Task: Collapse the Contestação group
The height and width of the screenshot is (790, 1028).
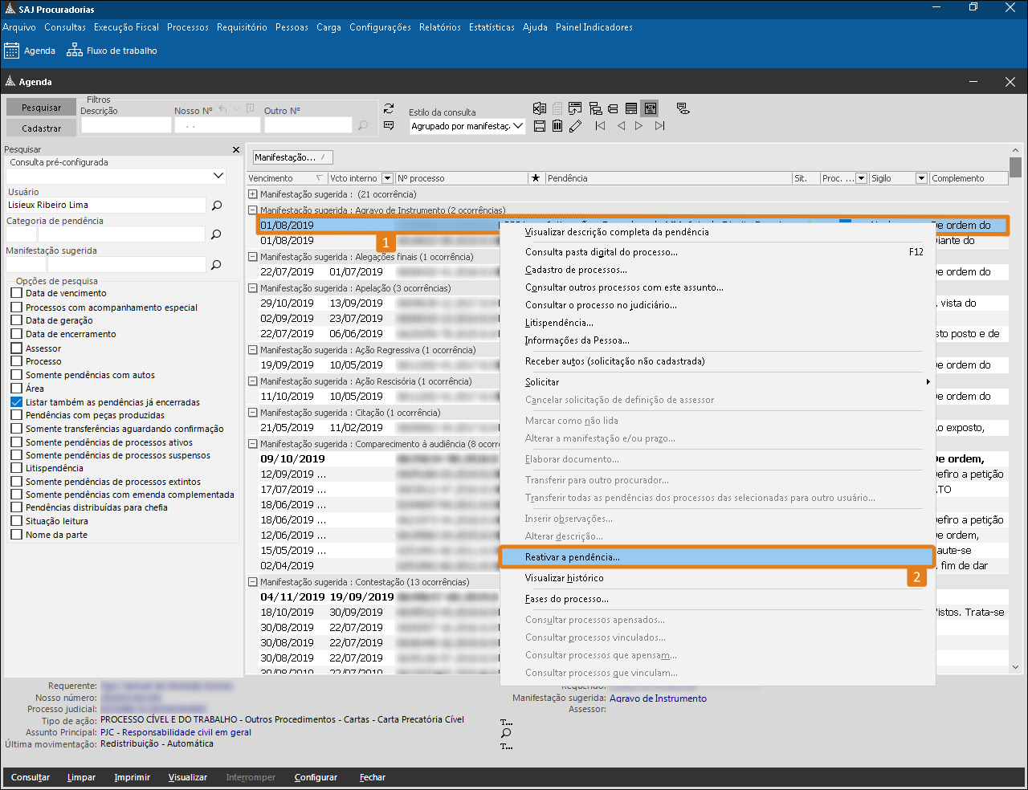Action: [253, 582]
